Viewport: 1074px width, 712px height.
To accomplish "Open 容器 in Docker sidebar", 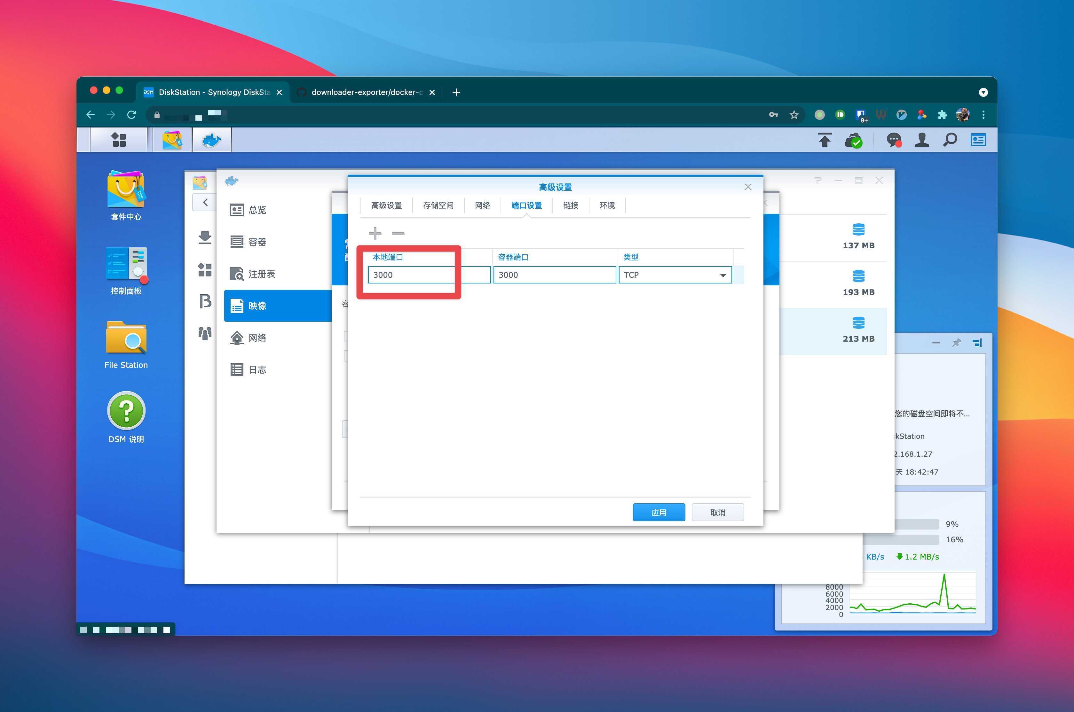I will point(278,242).
